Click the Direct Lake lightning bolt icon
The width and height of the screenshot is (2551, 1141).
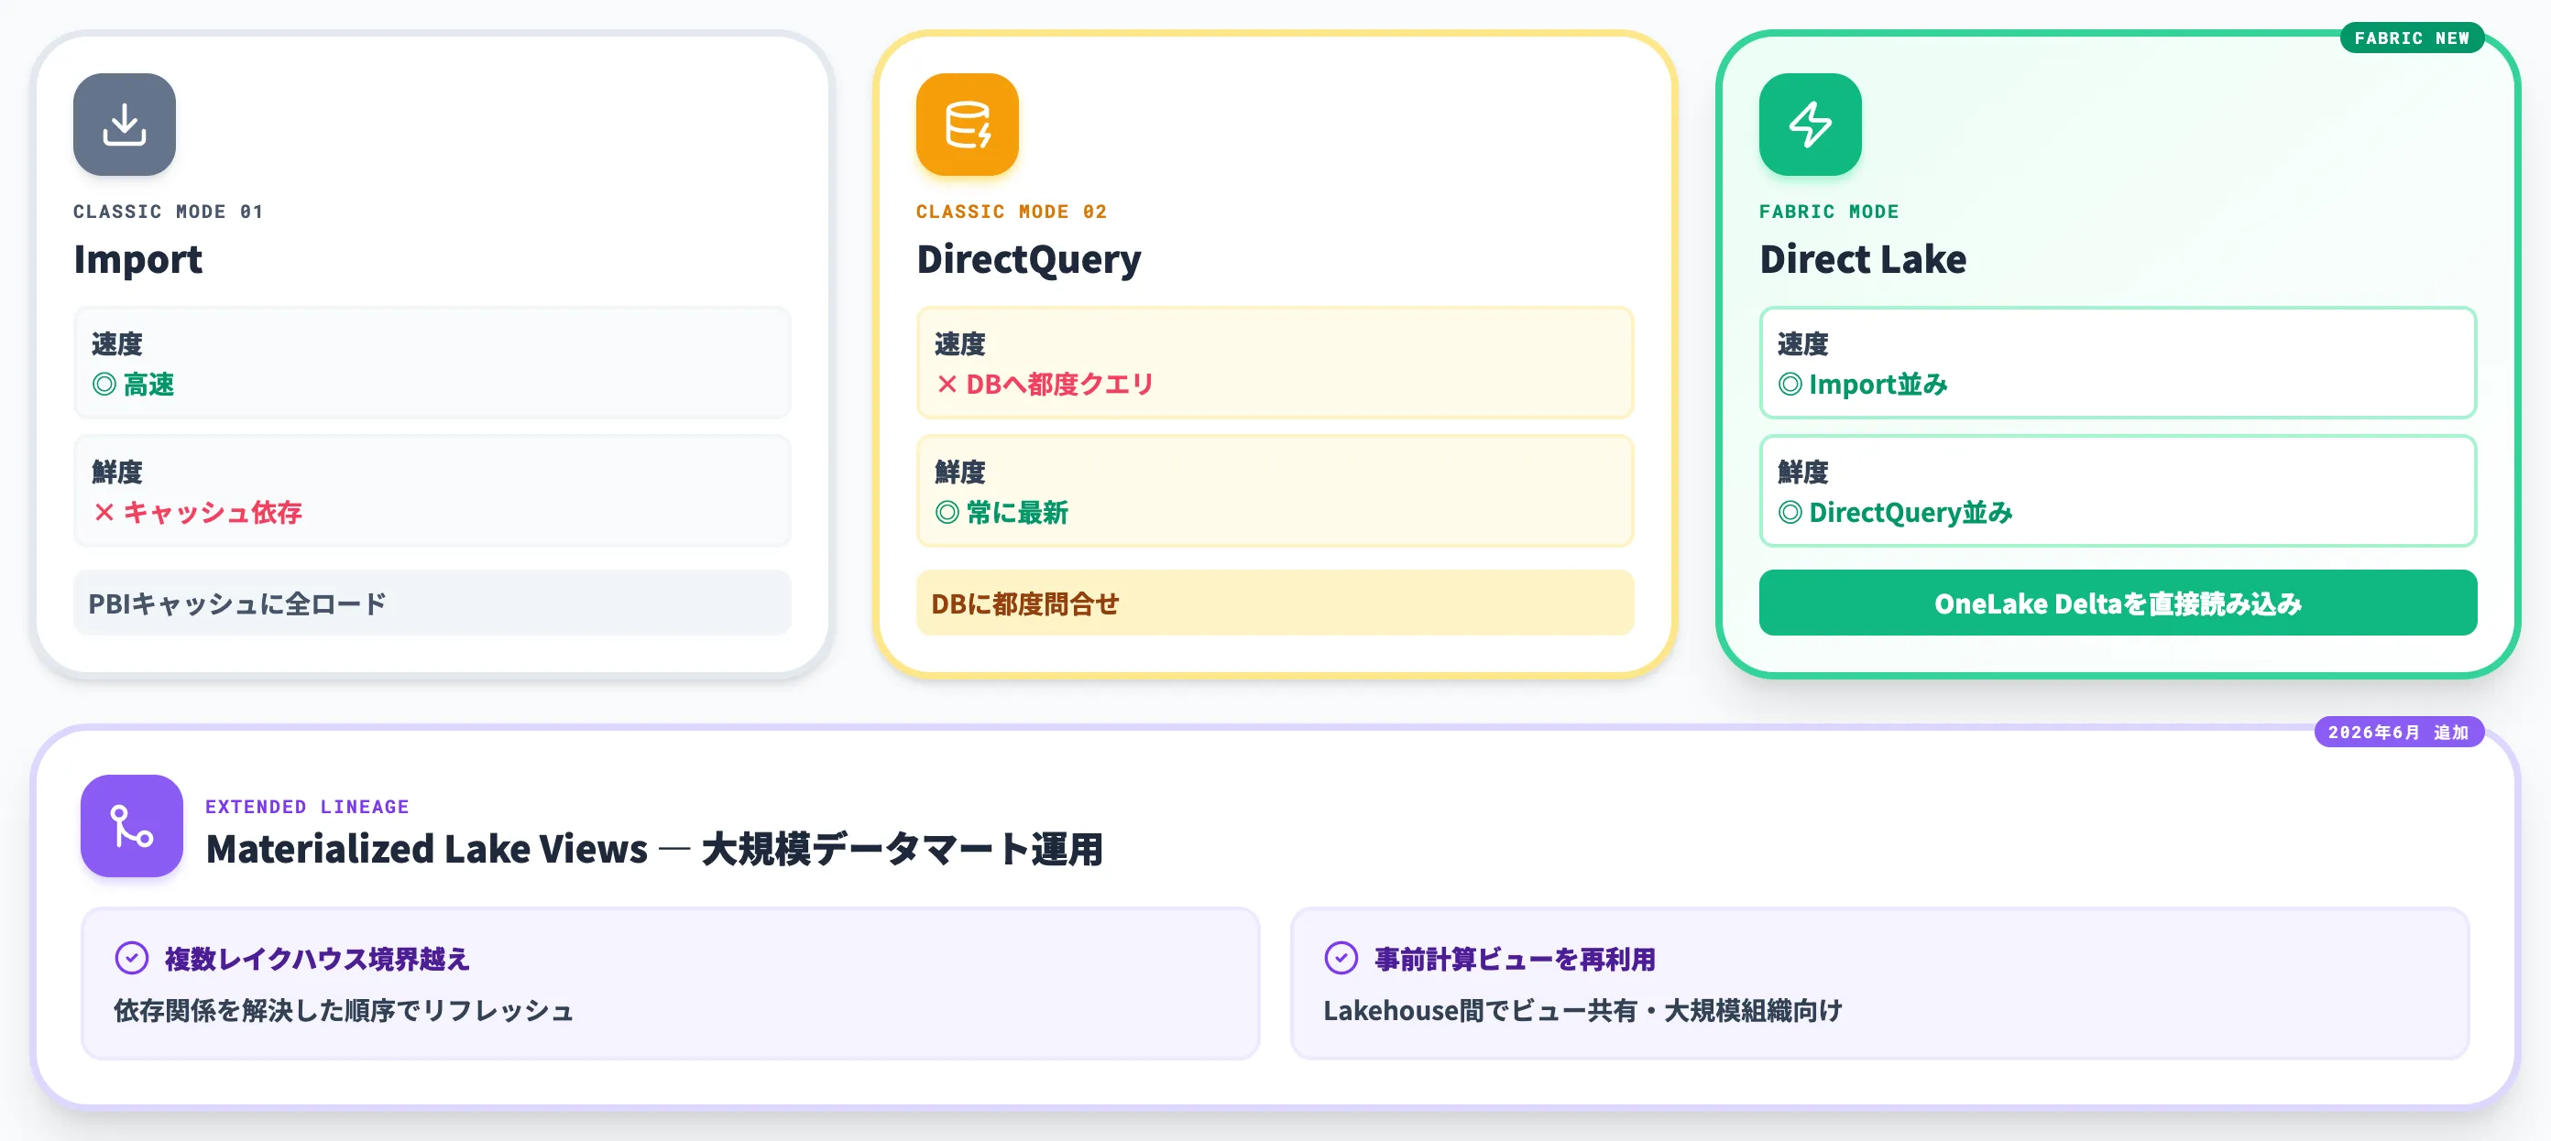point(1811,125)
